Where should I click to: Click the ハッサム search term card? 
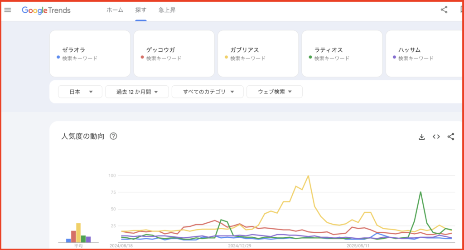pos(425,54)
